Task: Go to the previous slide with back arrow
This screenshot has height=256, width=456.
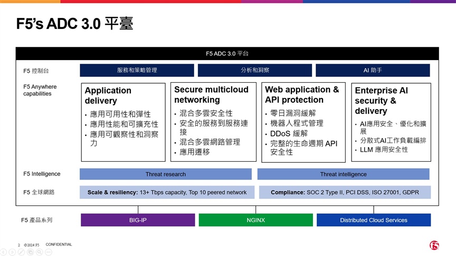Action: 3,252
